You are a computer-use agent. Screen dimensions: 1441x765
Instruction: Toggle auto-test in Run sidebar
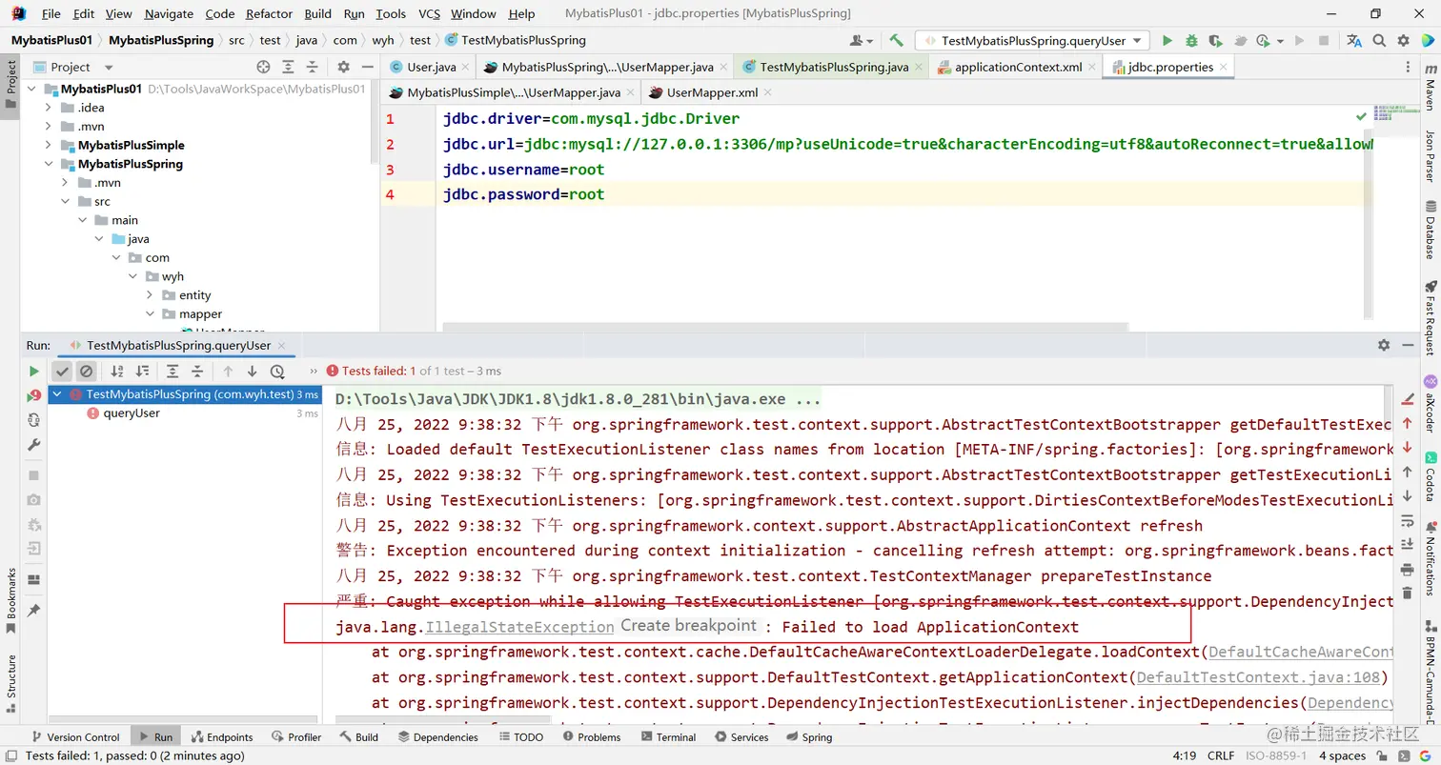click(34, 420)
